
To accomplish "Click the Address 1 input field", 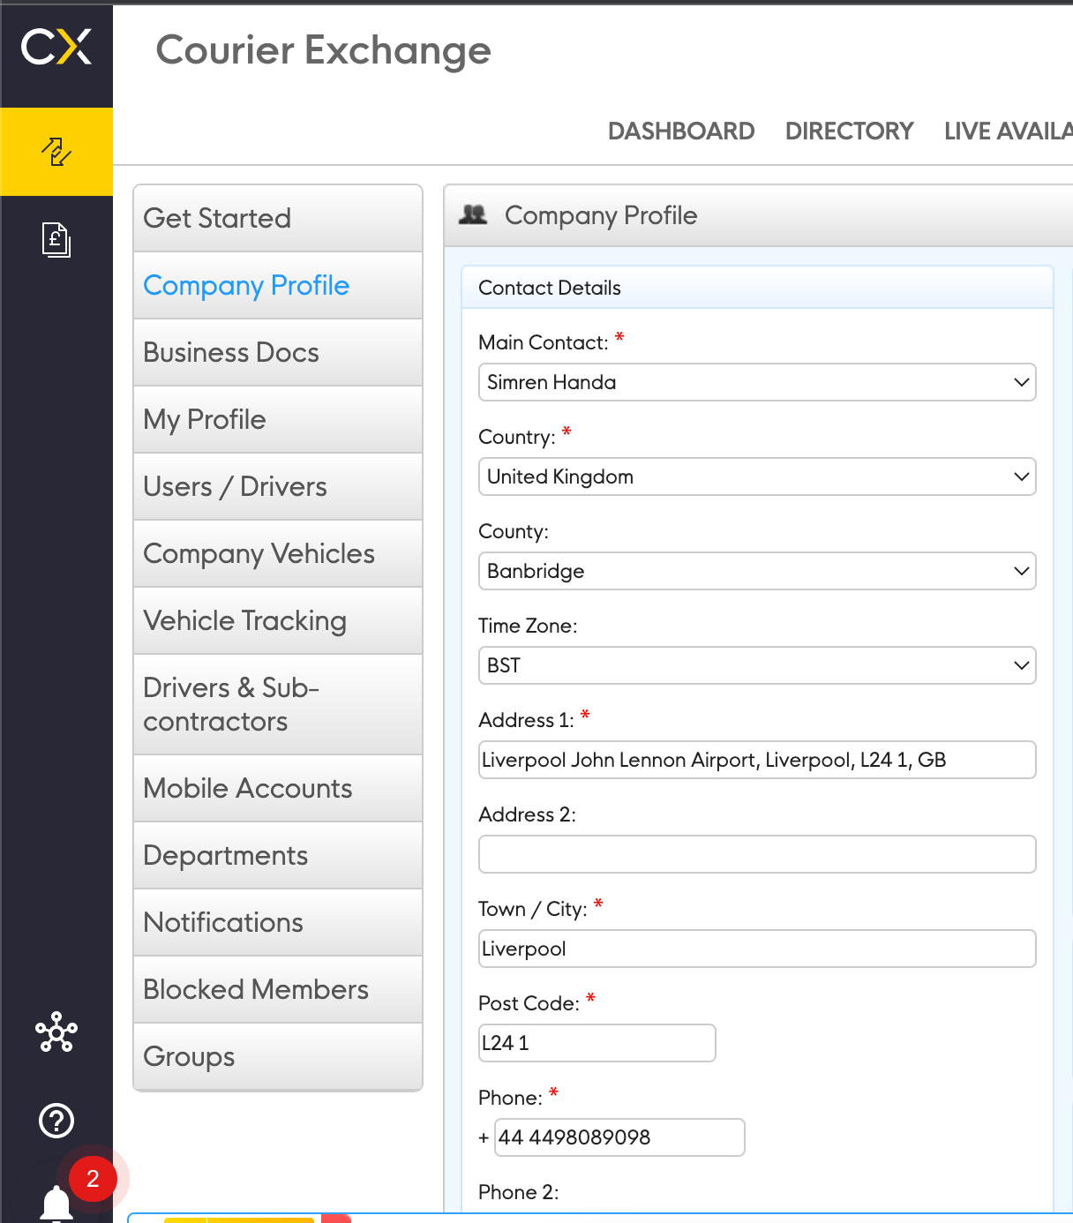I will pyautogui.click(x=757, y=760).
